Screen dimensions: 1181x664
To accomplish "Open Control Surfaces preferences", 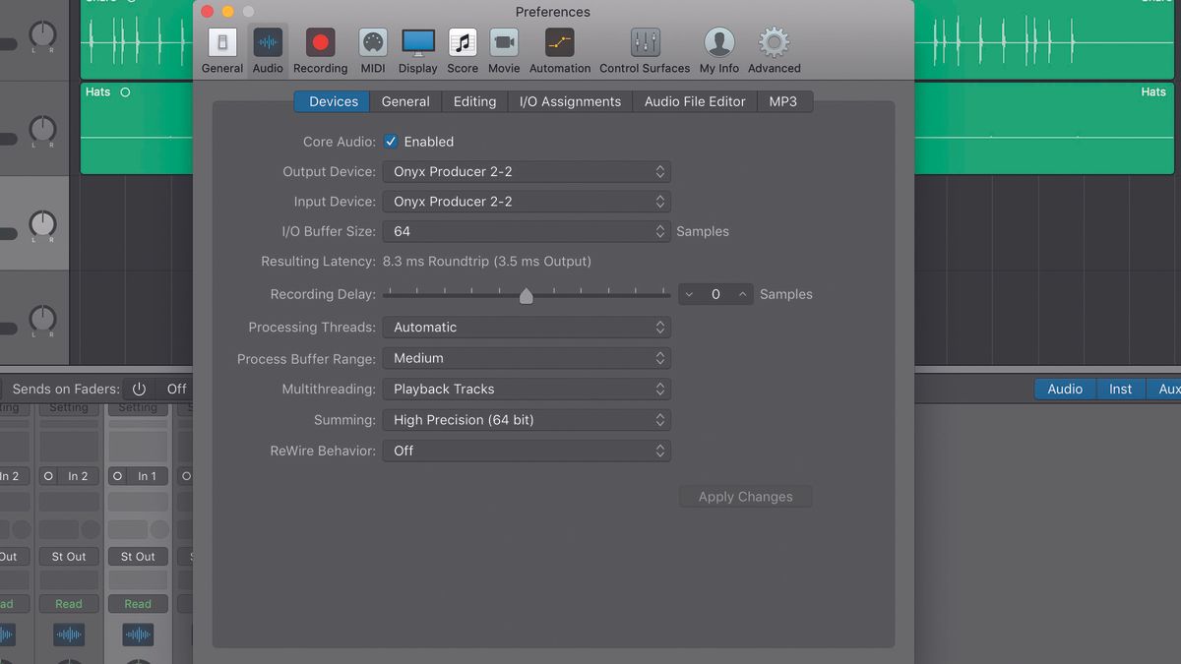I will pos(644,43).
